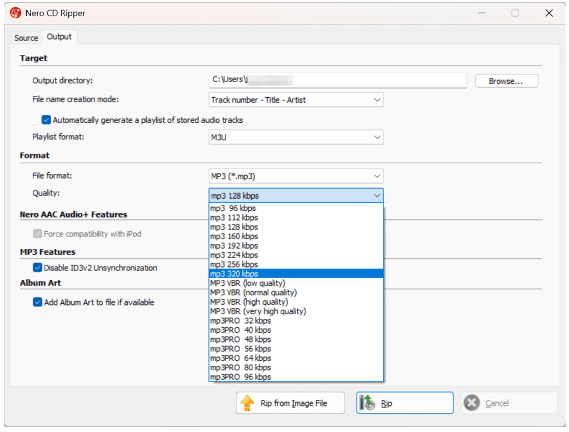This screenshot has width=569, height=432.
Task: Click the Output directory text field
Action: point(338,80)
